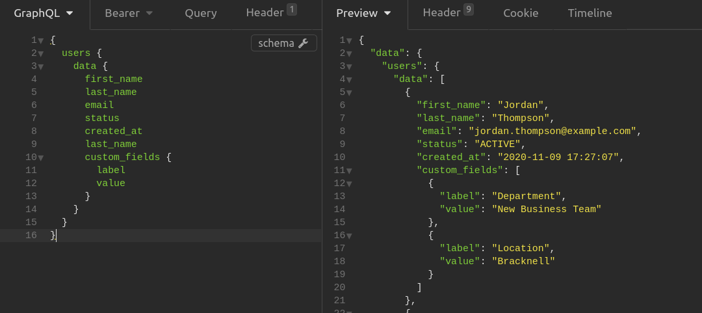The image size is (702, 313).
Task: Collapse query editor line 1 fold arrow
Action: pyautogui.click(x=41, y=41)
